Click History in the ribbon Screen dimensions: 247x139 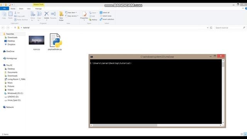pyautogui.click(x=93, y=20)
